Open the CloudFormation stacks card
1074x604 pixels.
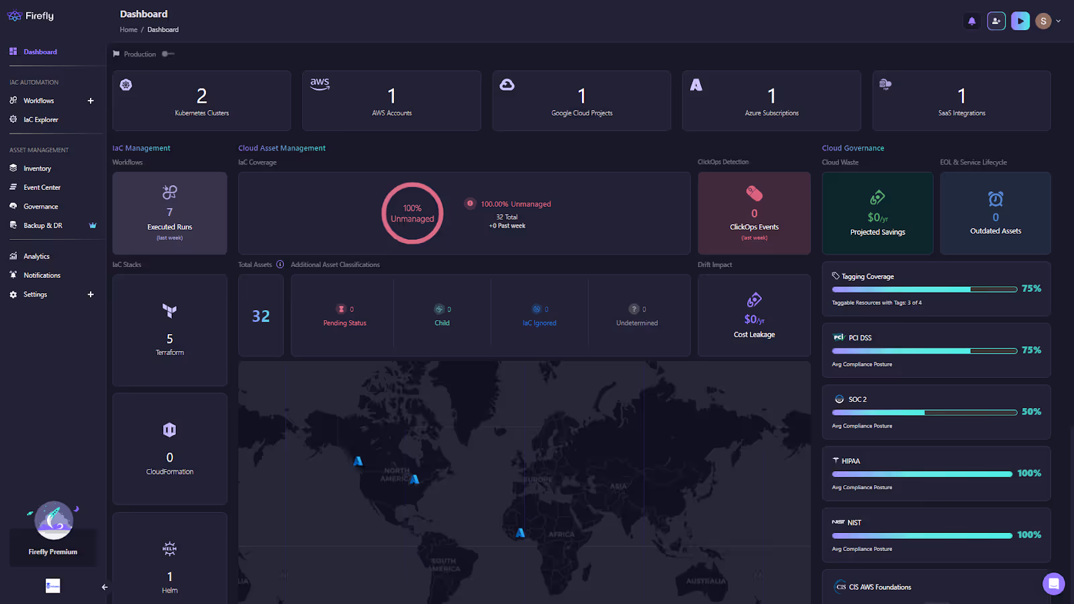point(170,449)
